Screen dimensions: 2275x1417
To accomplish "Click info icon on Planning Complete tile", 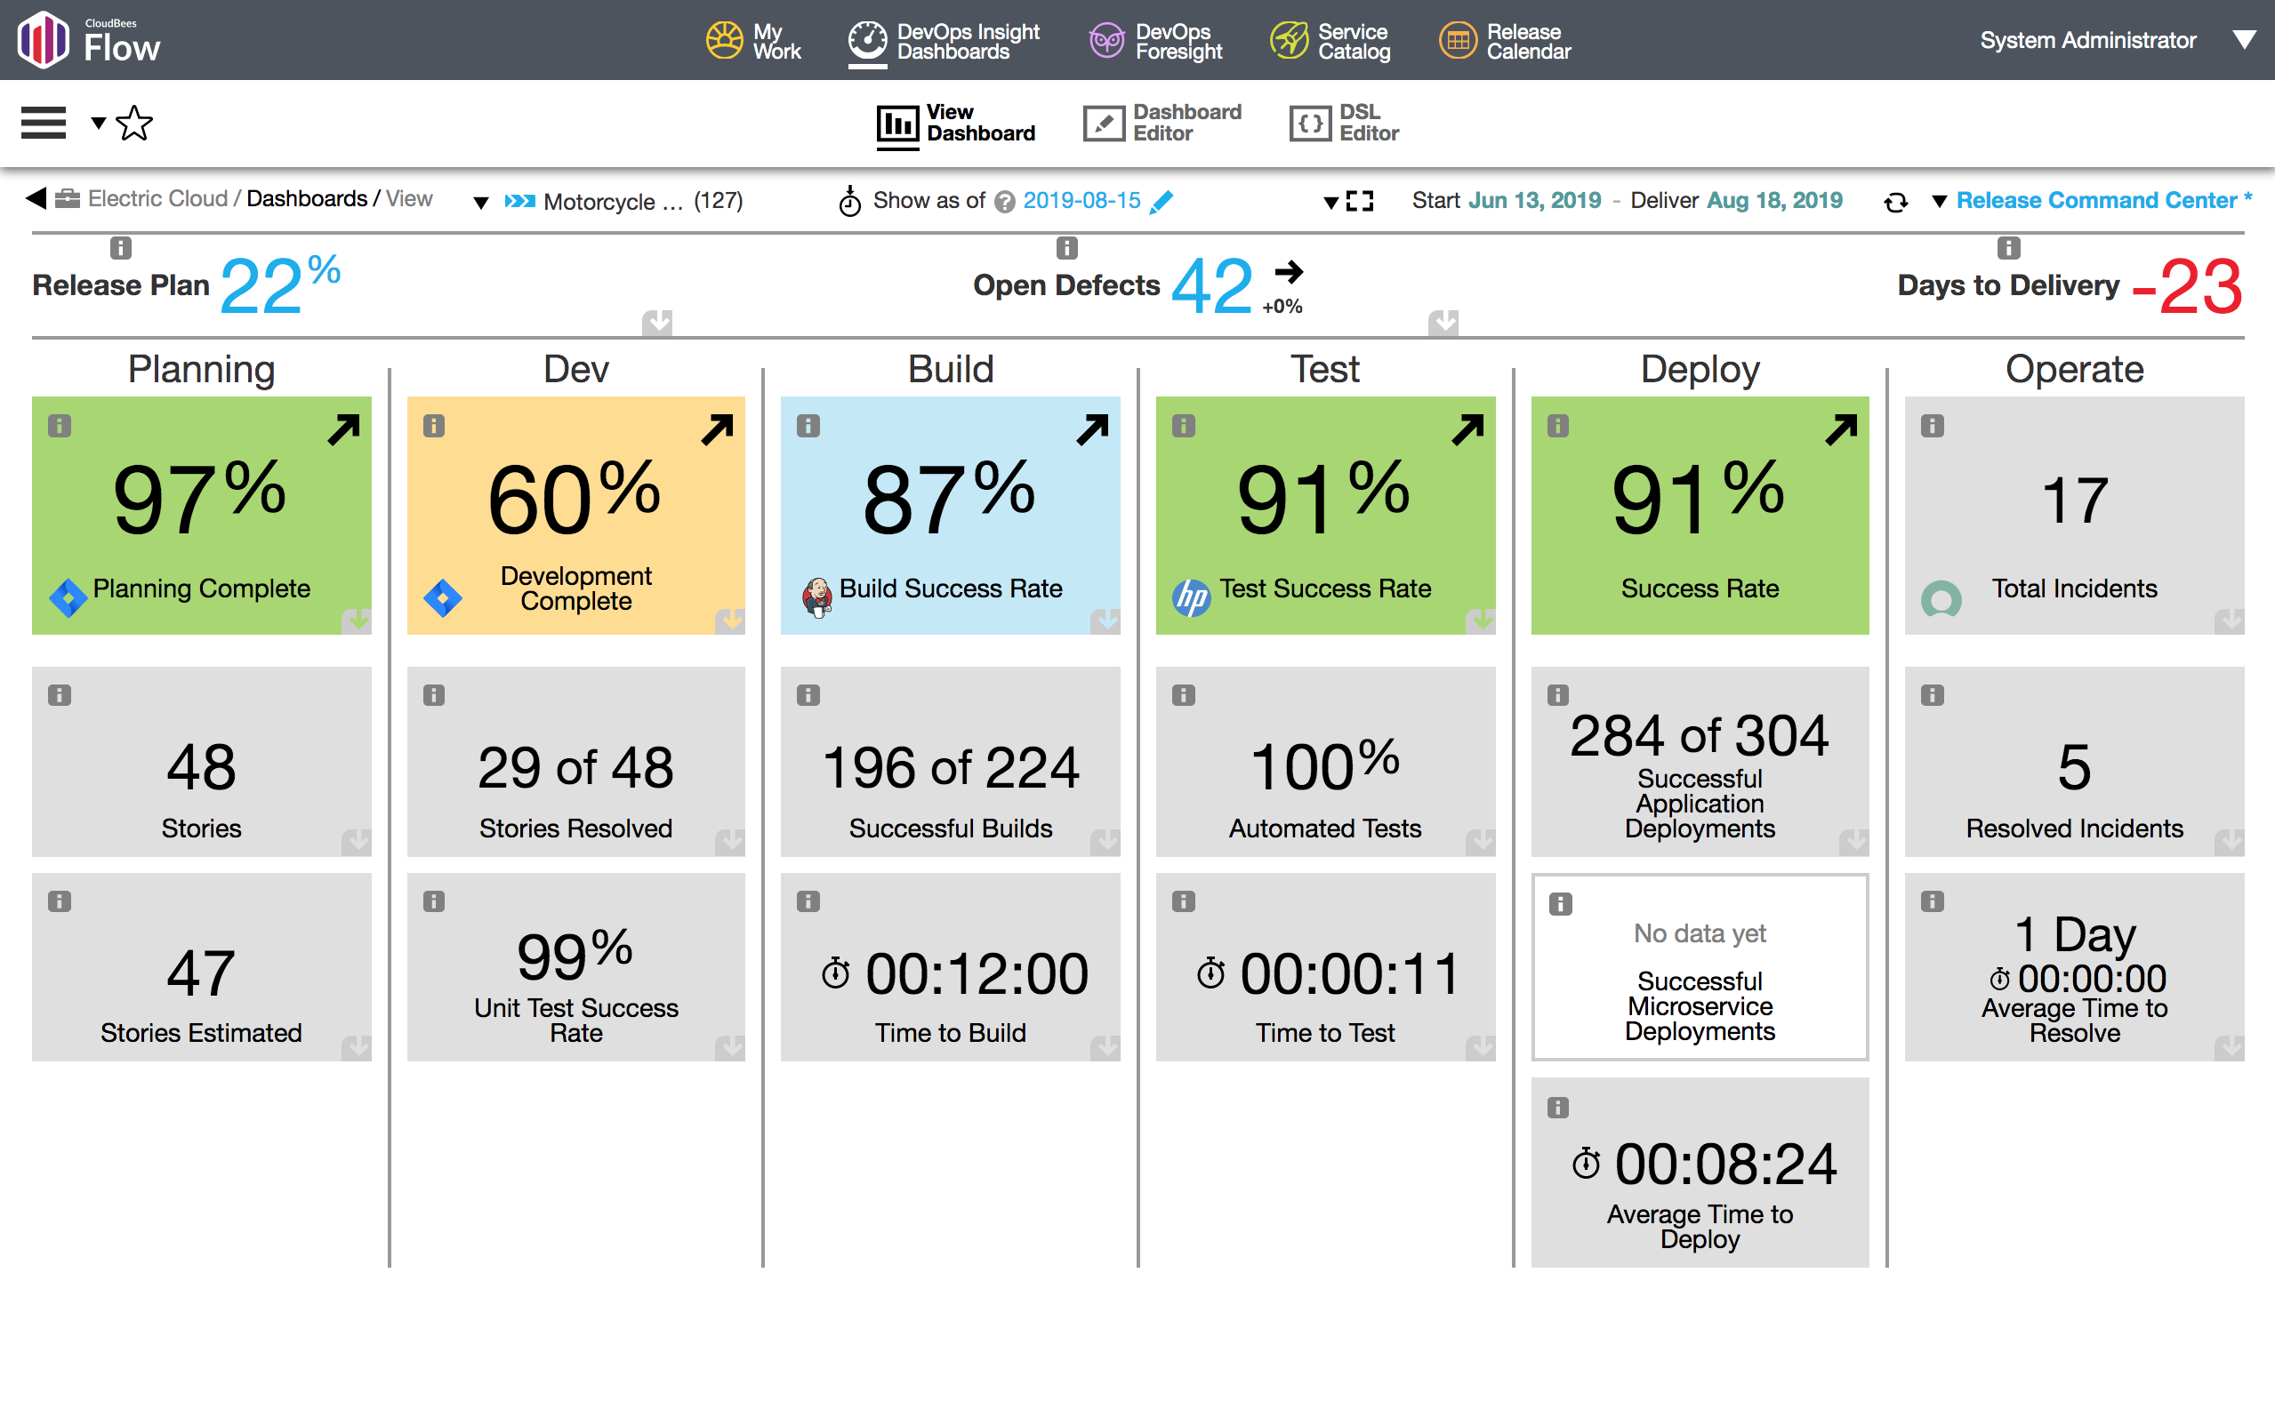I will click(x=60, y=427).
